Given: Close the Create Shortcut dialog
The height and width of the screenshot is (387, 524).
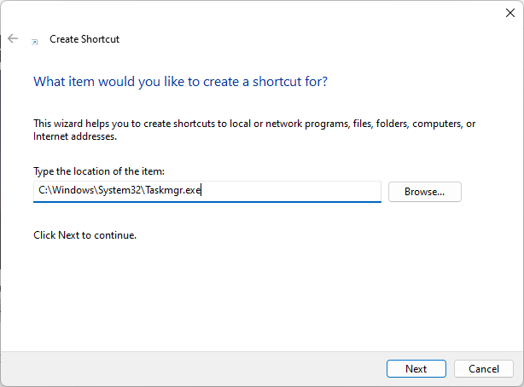Looking at the screenshot, I should [x=510, y=12].
